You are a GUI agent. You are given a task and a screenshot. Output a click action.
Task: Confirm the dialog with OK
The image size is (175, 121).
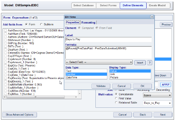(142, 86)
